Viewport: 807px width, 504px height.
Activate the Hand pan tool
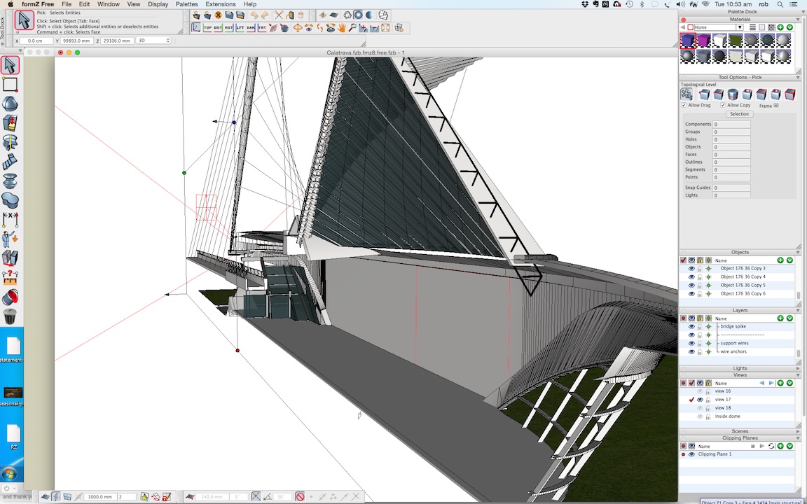pos(342,28)
